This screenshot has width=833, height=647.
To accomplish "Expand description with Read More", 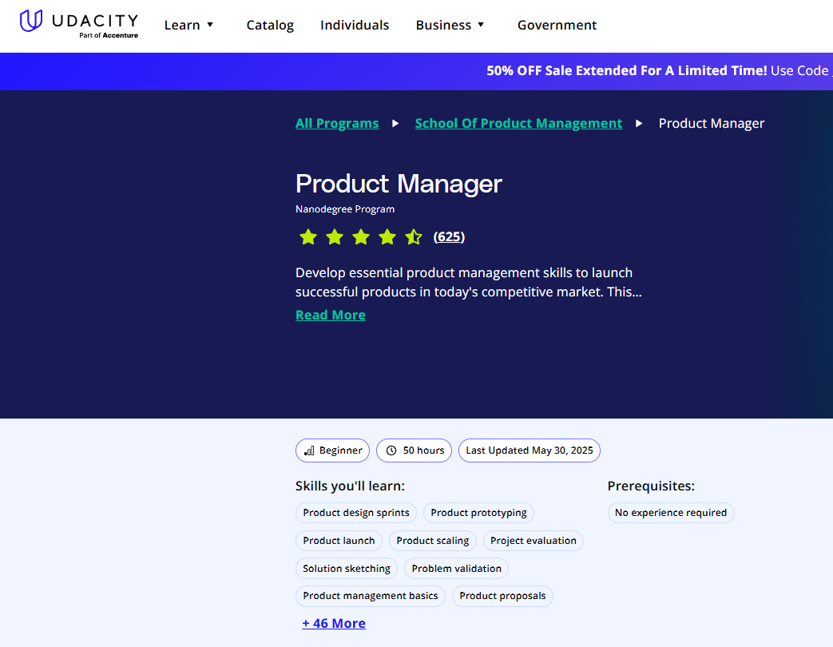I will pos(331,315).
